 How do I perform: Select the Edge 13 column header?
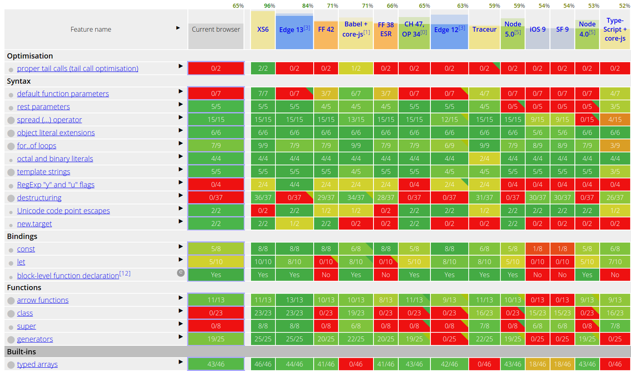click(294, 30)
